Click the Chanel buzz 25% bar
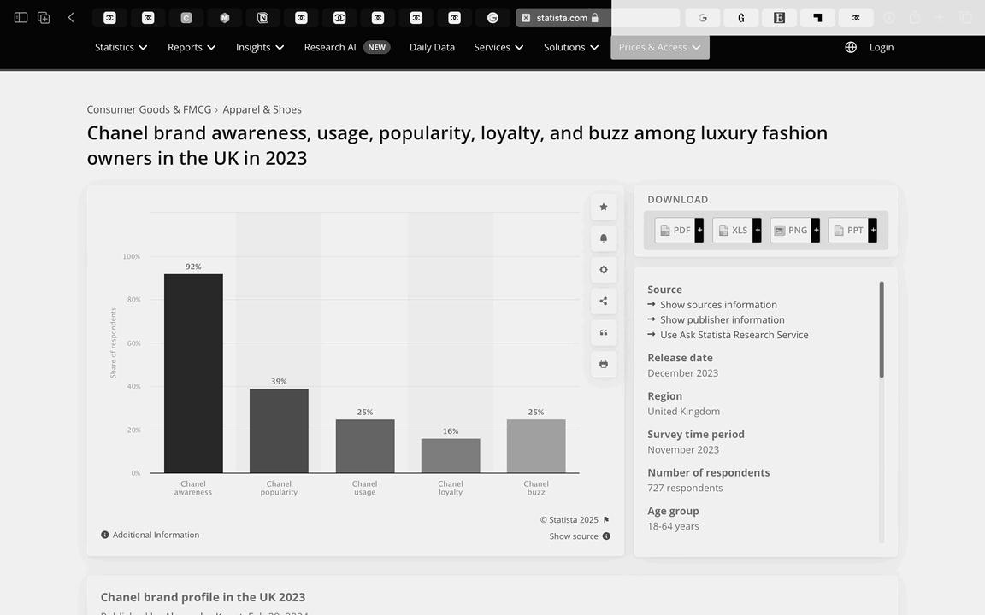The width and height of the screenshot is (985, 615). click(536, 446)
